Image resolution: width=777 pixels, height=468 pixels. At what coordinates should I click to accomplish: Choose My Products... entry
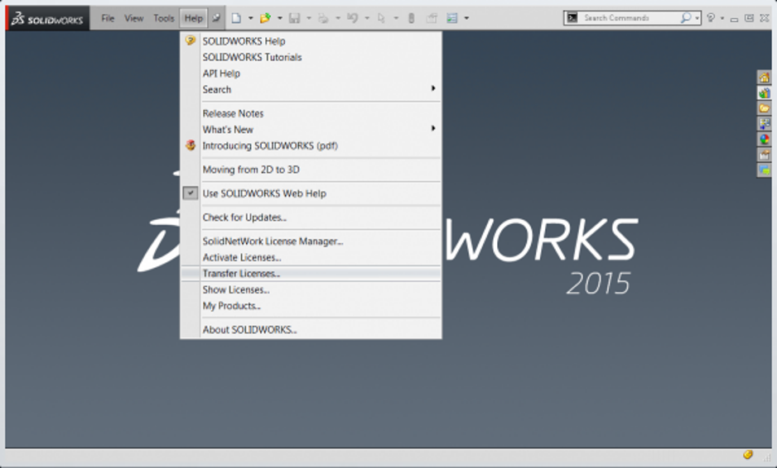311,306
